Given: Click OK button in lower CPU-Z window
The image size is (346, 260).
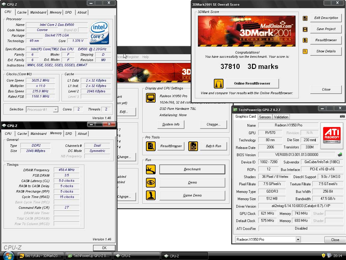Looking at the screenshot, I should 104,248.
